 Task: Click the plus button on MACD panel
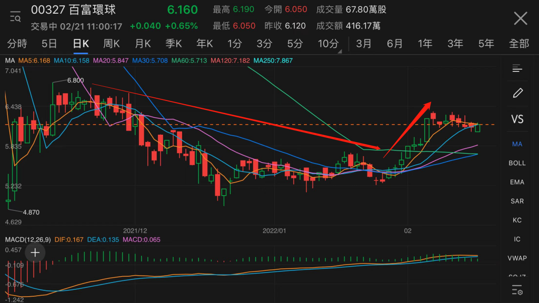pyautogui.click(x=35, y=253)
